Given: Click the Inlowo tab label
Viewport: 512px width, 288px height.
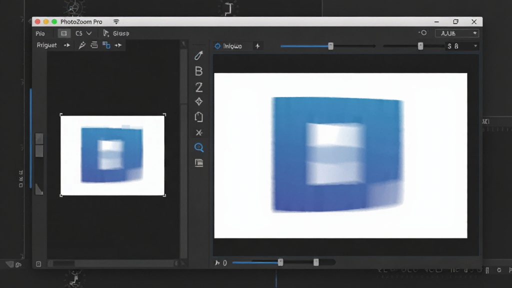Looking at the screenshot, I should click(232, 46).
